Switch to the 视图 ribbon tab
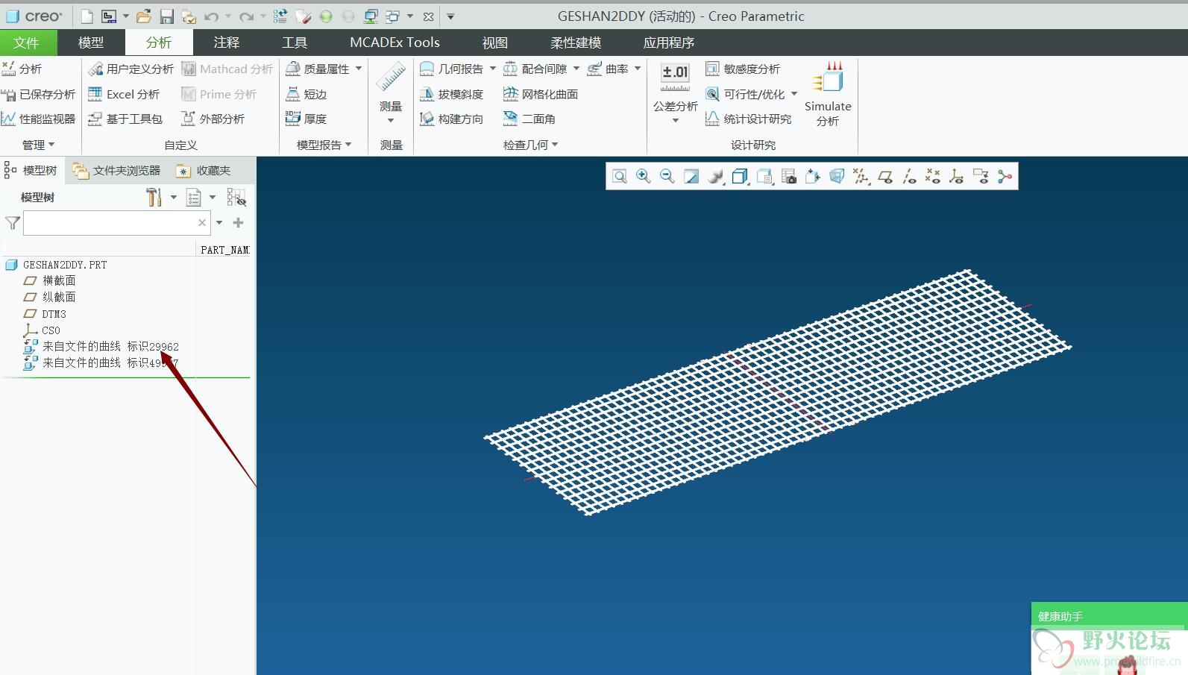1188x675 pixels. 494,43
